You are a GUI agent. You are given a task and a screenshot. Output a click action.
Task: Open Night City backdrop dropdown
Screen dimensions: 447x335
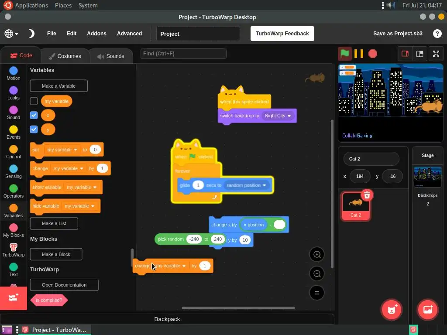(x=278, y=116)
